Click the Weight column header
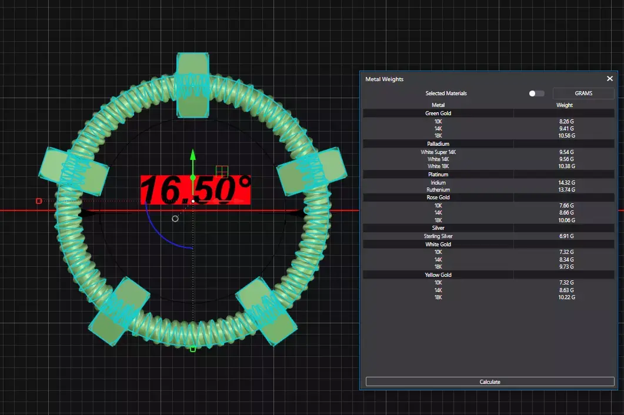This screenshot has width=624, height=415. pos(565,105)
